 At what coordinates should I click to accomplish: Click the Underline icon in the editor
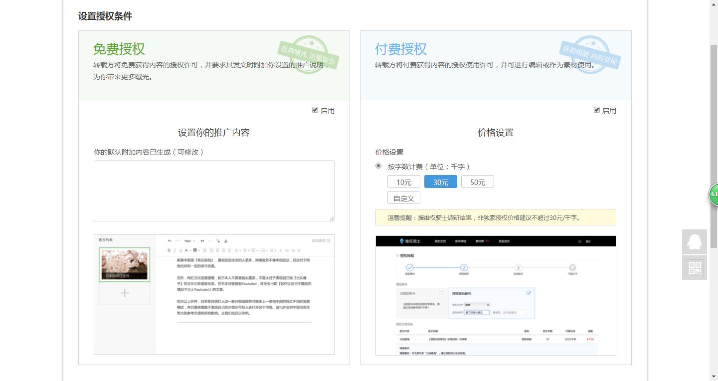[x=180, y=249]
